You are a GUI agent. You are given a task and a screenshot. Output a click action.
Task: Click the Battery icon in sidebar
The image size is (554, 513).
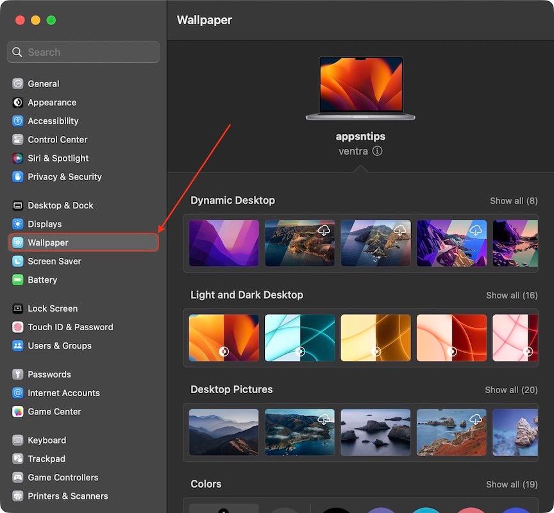pyautogui.click(x=17, y=280)
